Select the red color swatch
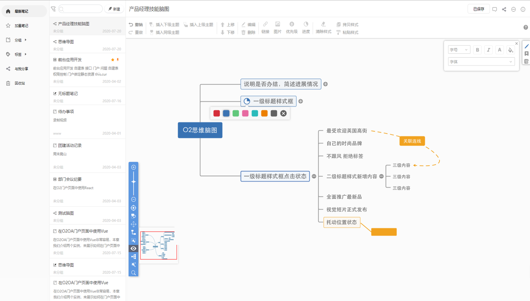The height and width of the screenshot is (301, 530). coord(216,113)
